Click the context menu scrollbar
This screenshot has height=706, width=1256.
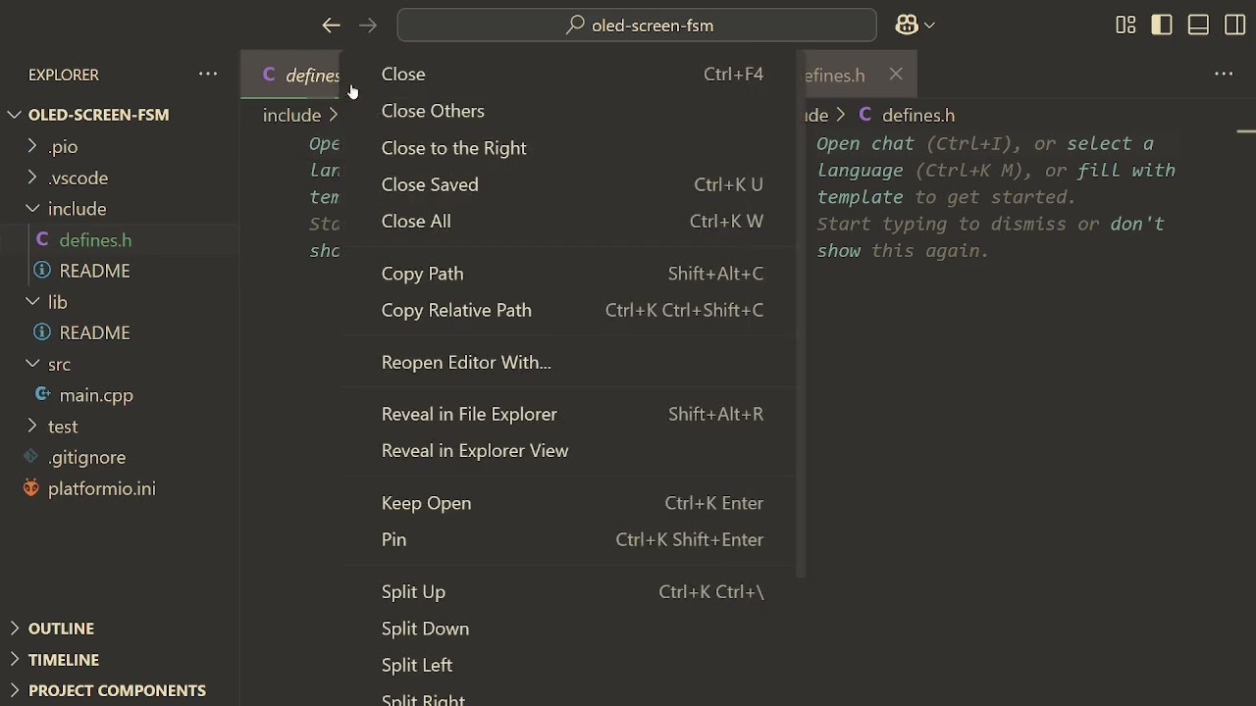tap(802, 314)
